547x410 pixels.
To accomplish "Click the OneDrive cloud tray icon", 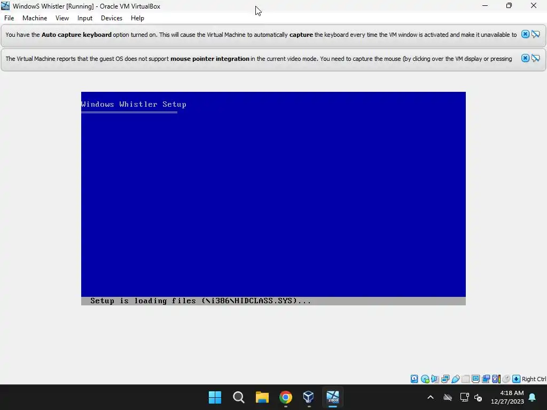I will coord(448,397).
